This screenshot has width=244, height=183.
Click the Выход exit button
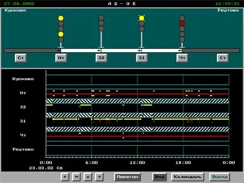(220, 177)
